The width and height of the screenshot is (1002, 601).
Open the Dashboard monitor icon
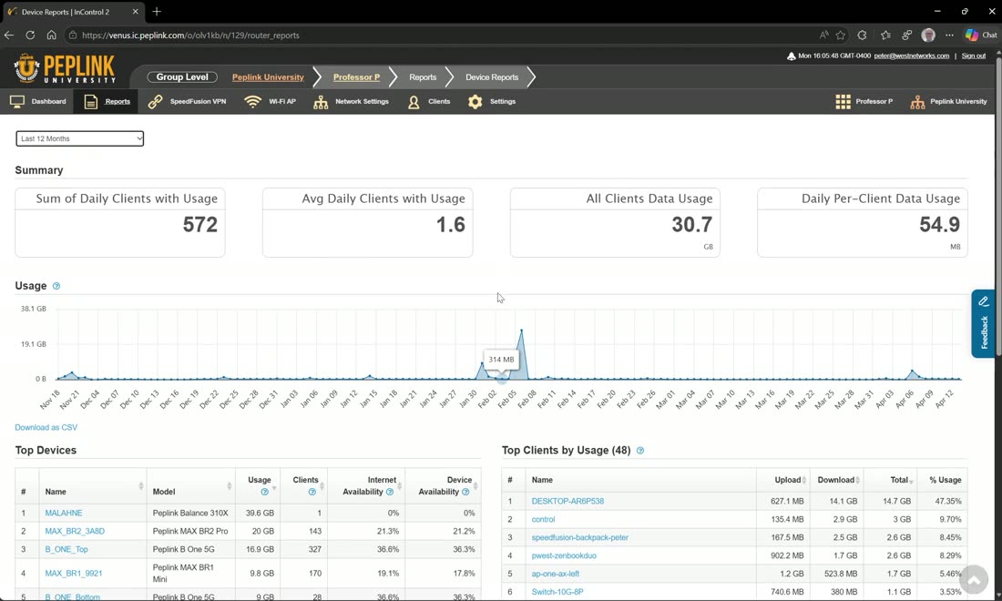[17, 102]
